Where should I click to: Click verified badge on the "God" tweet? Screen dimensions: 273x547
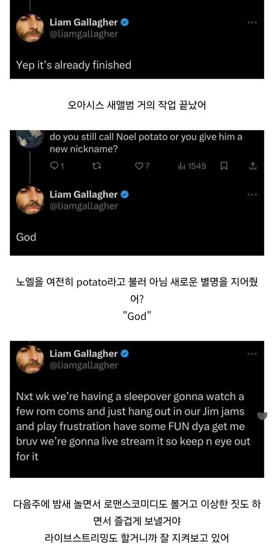[125, 195]
